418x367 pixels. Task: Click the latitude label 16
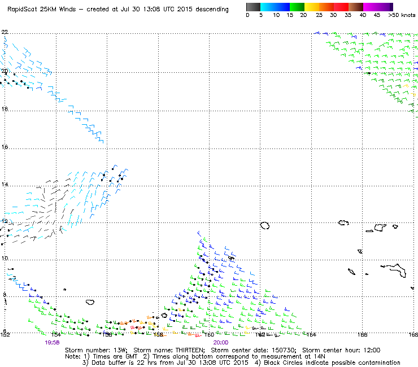(x=5, y=147)
